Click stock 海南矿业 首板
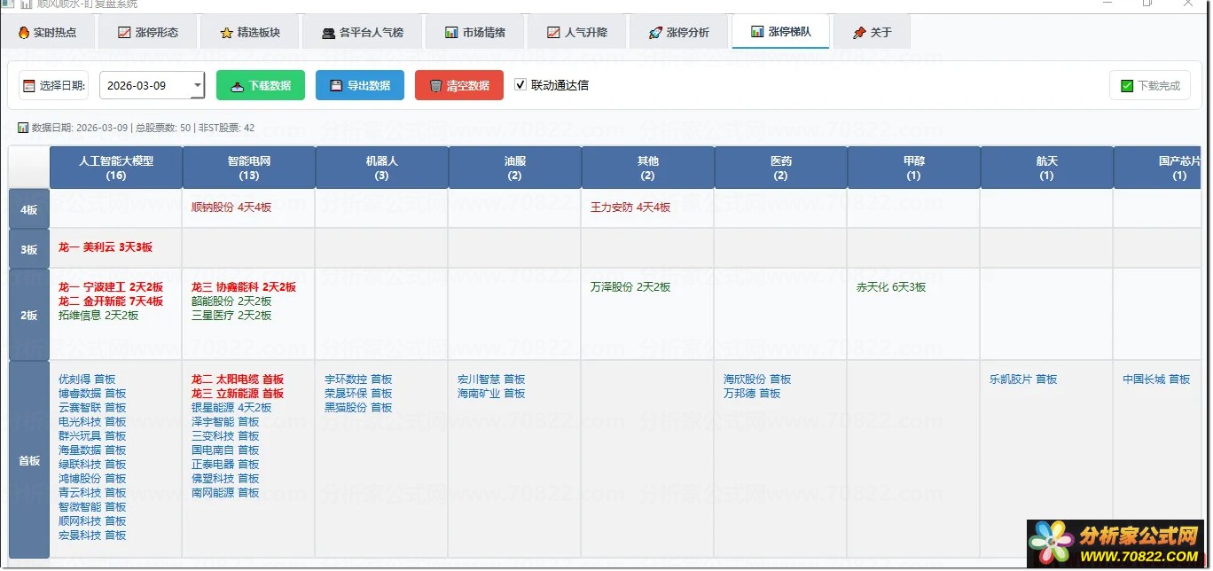The width and height of the screenshot is (1213, 571). [x=491, y=394]
